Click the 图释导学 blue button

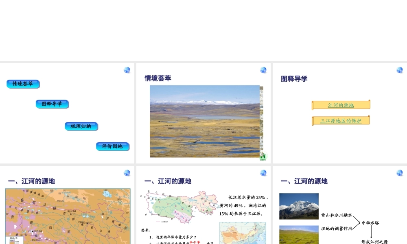click(x=52, y=104)
